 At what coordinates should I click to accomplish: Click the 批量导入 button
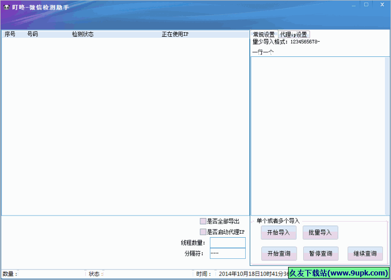(x=320, y=233)
